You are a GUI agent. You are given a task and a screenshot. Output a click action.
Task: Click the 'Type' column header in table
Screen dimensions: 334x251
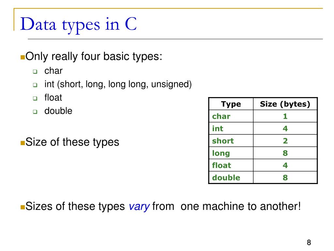pos(231,104)
